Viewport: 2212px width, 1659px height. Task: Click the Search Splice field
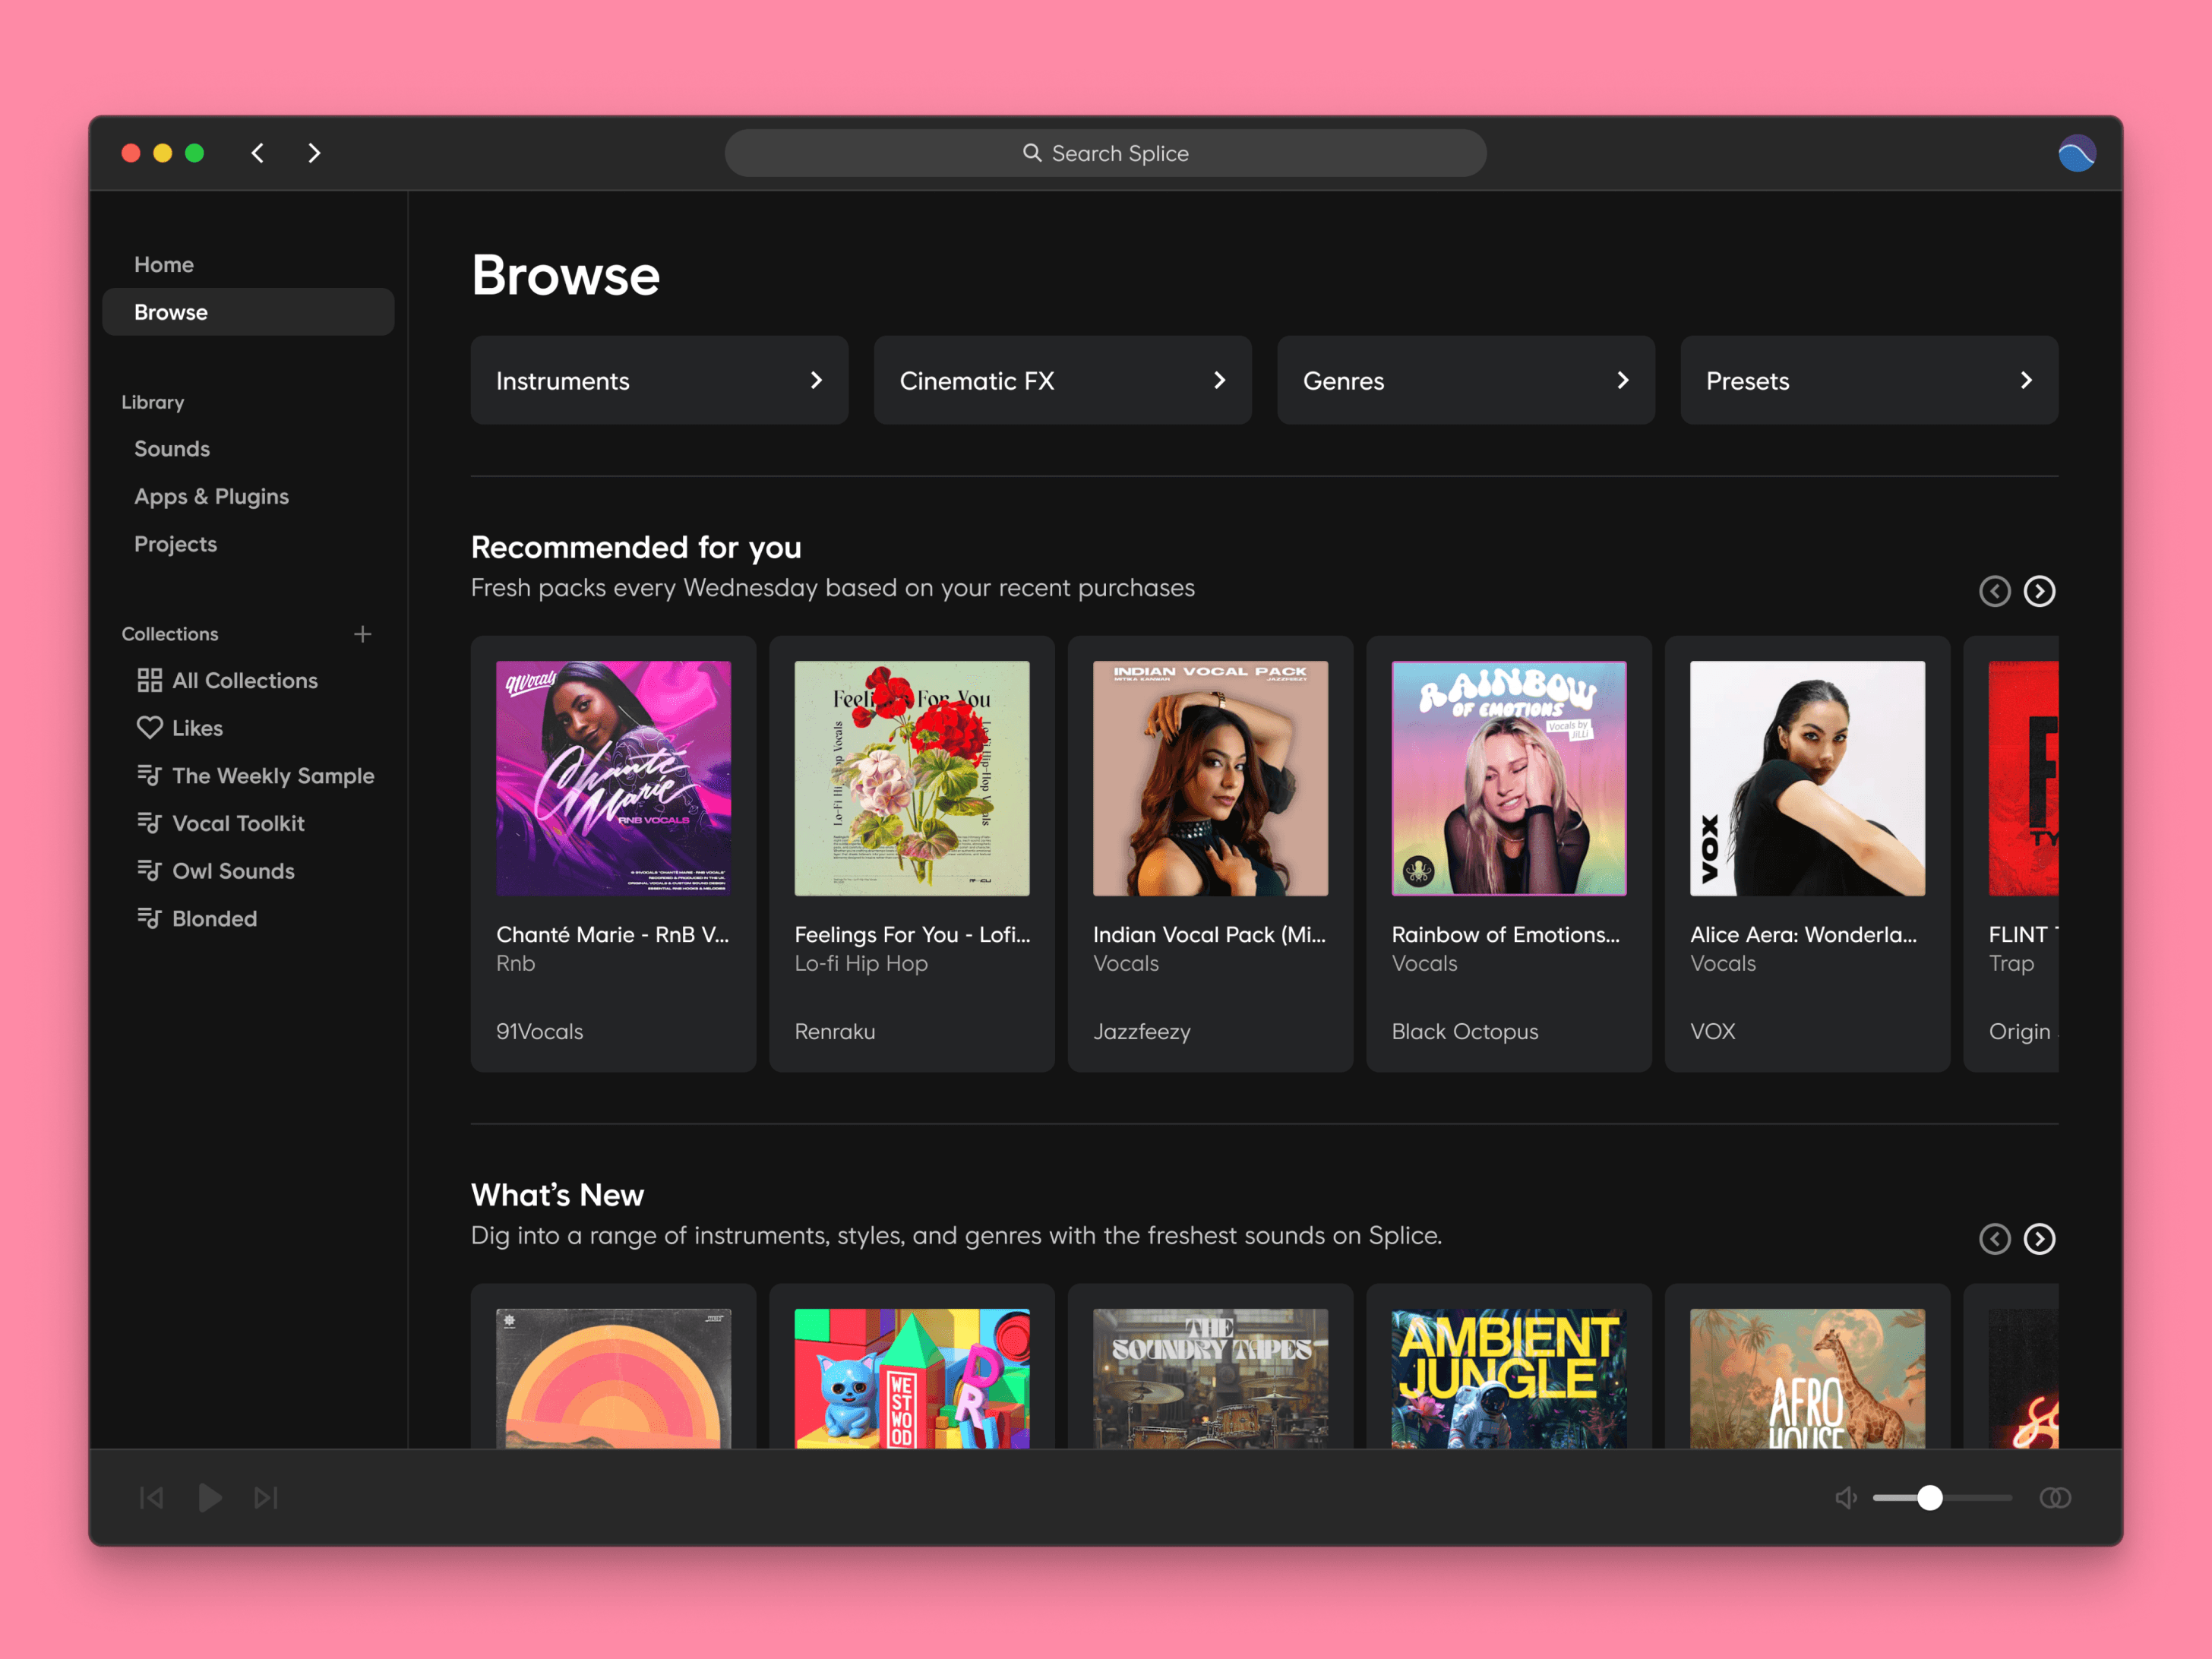click(1105, 153)
